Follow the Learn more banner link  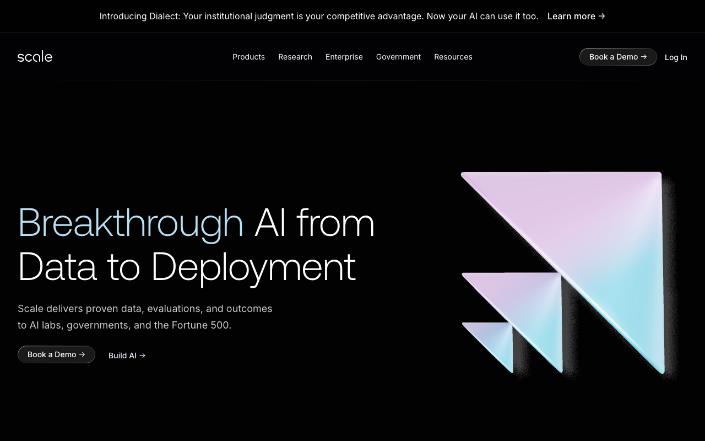pyautogui.click(x=576, y=17)
